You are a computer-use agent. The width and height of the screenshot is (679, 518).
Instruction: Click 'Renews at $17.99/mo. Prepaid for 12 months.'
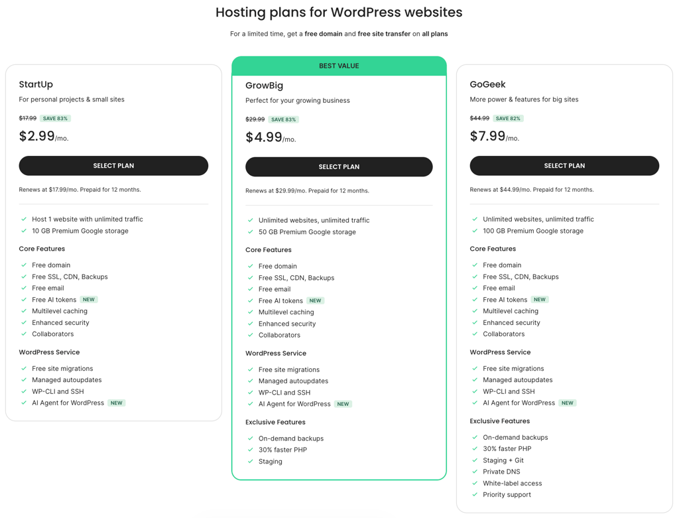[80, 190]
